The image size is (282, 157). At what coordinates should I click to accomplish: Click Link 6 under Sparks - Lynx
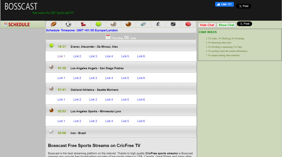click(141, 121)
